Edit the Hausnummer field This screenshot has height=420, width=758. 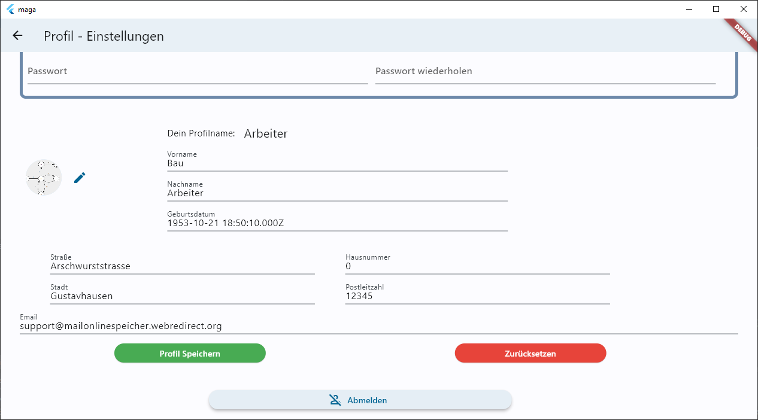(x=478, y=263)
